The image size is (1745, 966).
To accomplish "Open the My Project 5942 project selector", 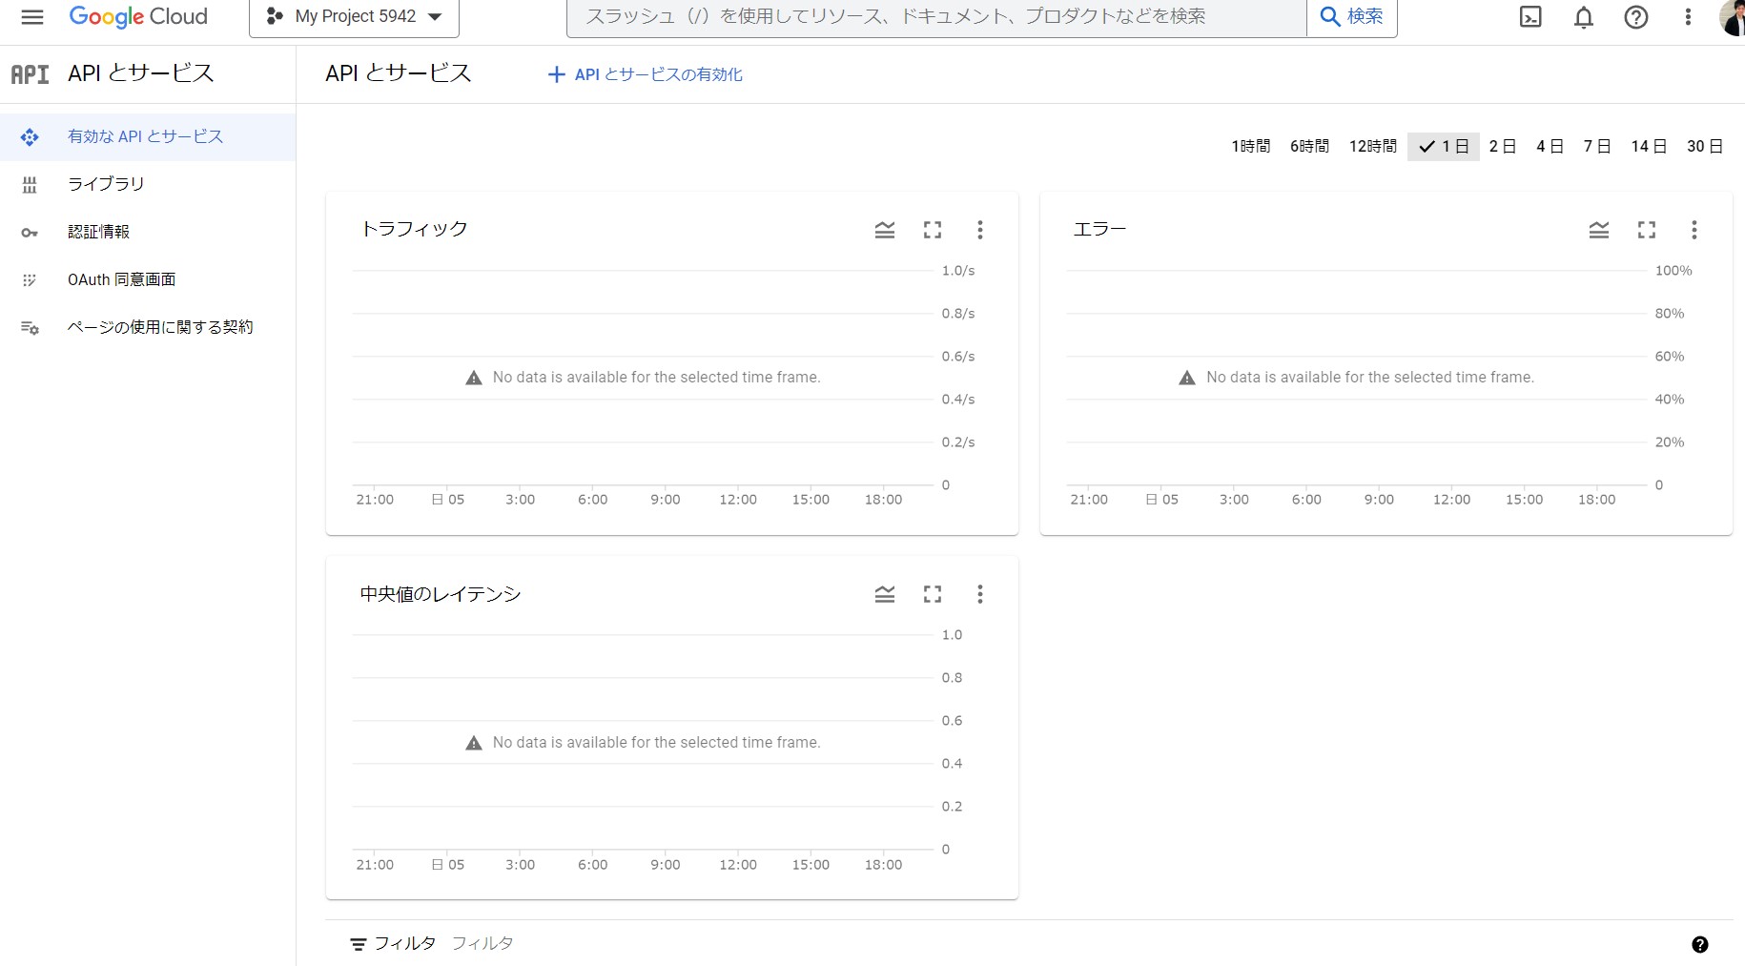I will (353, 16).
